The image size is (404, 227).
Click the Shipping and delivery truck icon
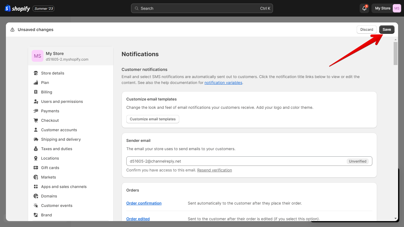tap(36, 139)
